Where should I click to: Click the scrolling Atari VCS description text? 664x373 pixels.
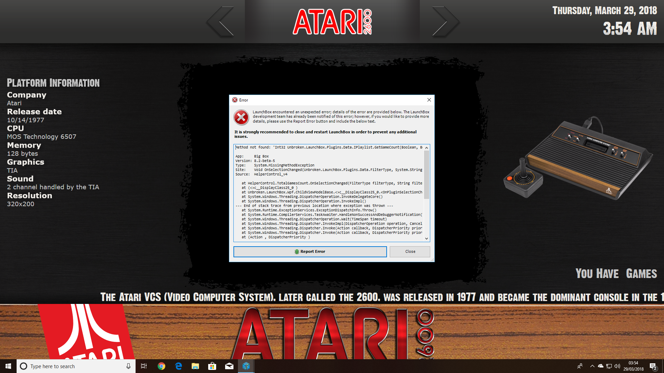click(382, 297)
